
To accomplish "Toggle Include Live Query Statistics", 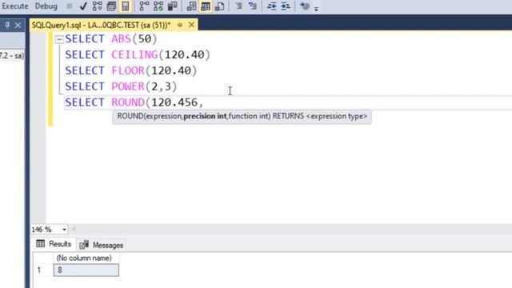I will (x=158, y=6).
